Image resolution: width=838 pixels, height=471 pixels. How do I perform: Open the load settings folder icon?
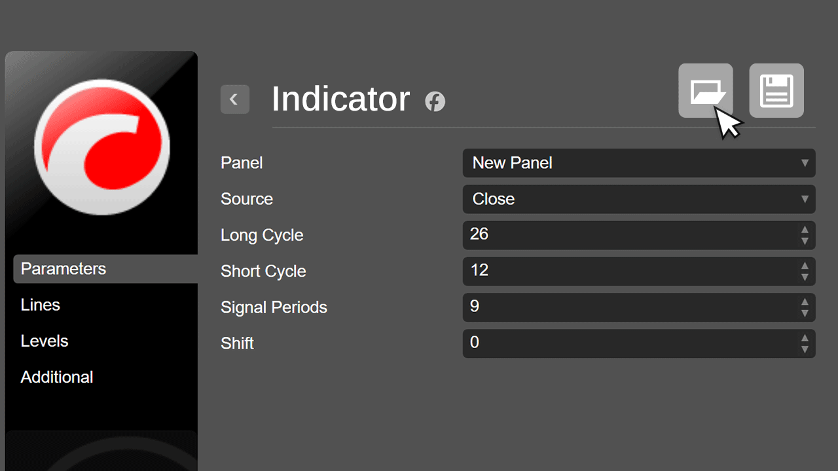(705, 90)
